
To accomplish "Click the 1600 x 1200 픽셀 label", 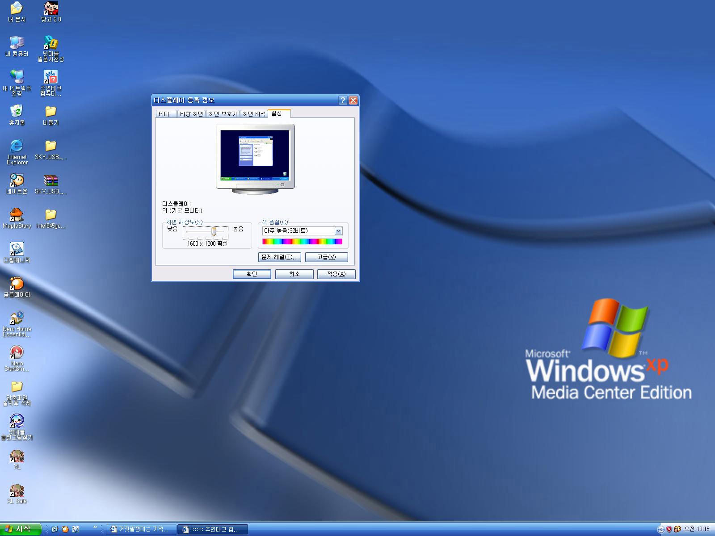I will (x=207, y=243).
